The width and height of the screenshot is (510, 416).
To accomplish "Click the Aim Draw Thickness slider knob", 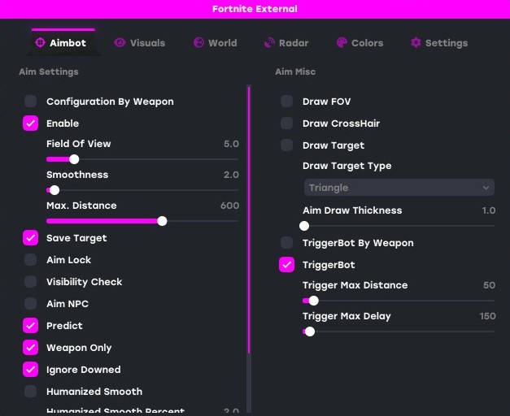I will point(304,226).
